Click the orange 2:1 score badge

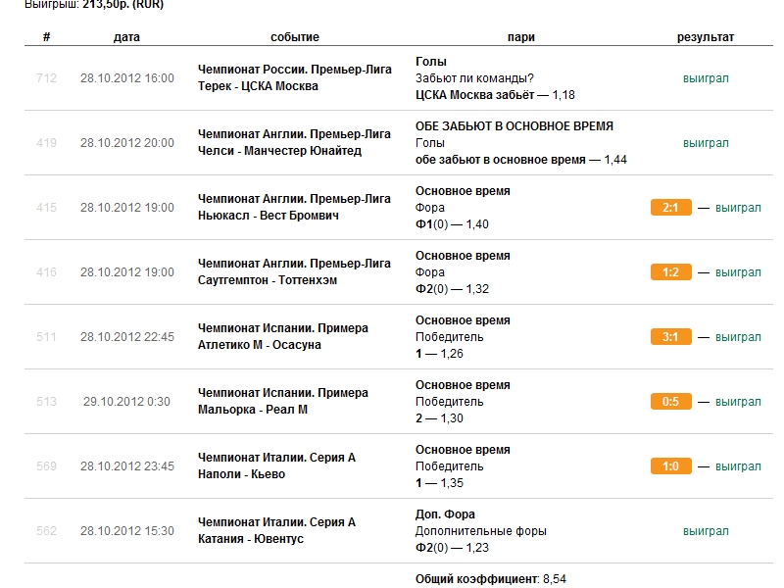[x=670, y=208]
